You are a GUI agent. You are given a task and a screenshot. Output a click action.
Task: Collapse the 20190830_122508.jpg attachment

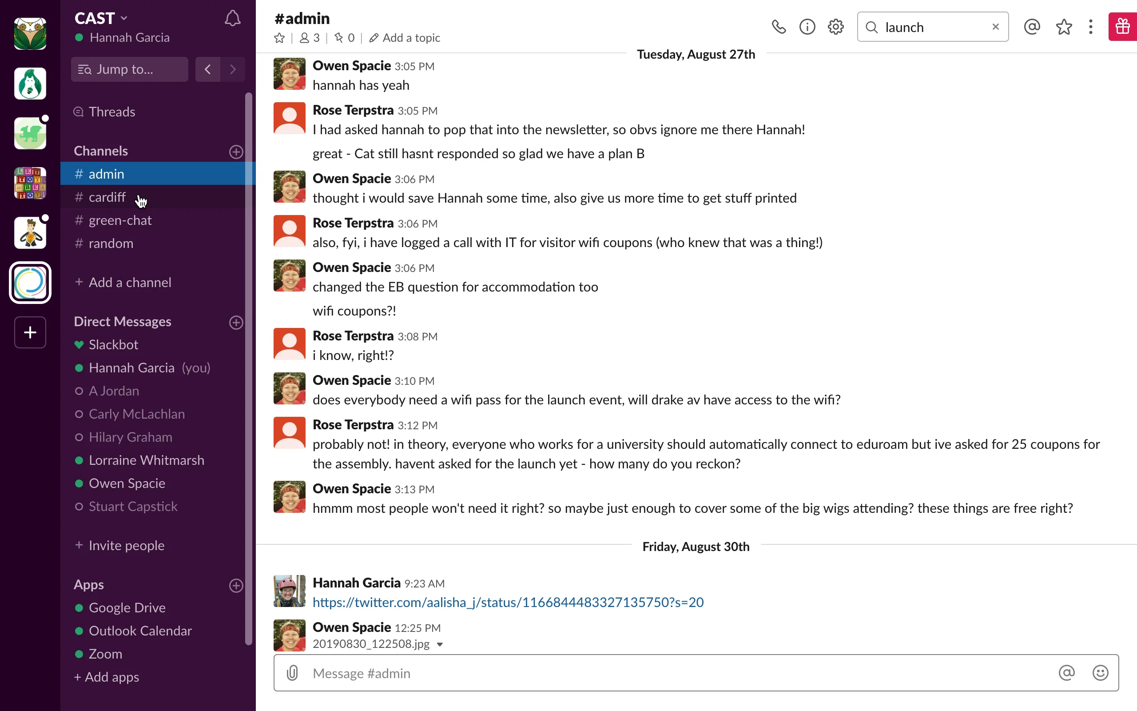[x=440, y=644]
